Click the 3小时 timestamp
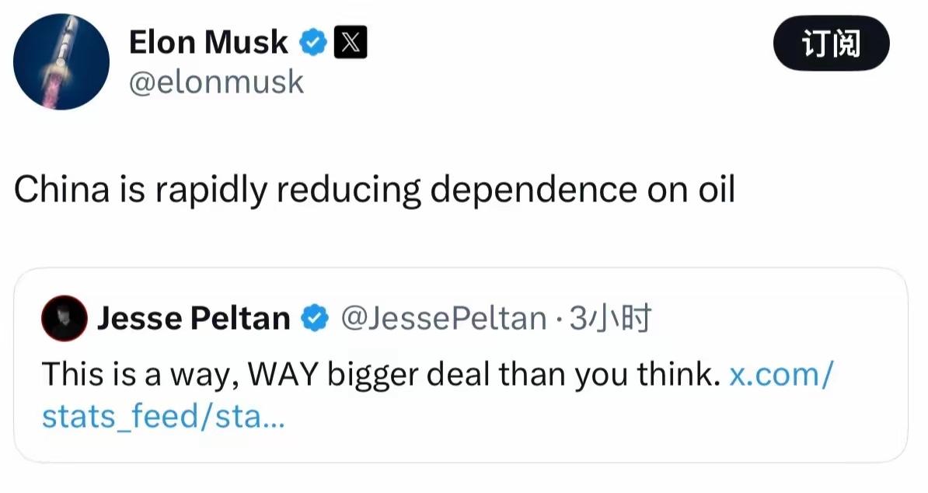 click(610, 319)
